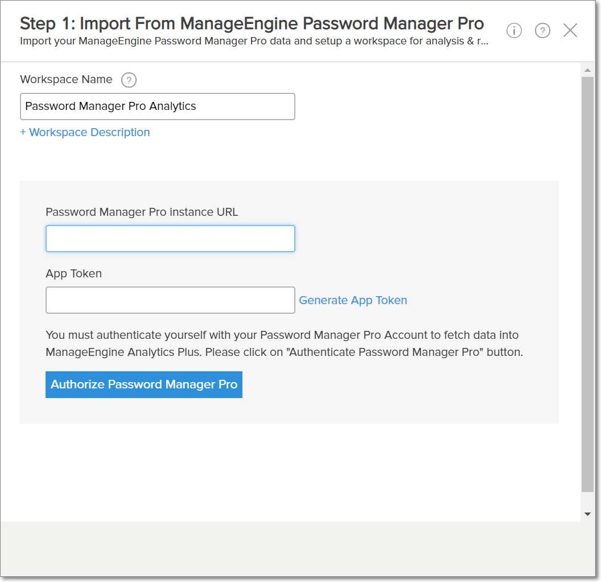Focus the Workspace Name text field
This screenshot has height=582, width=601.
pos(158,106)
